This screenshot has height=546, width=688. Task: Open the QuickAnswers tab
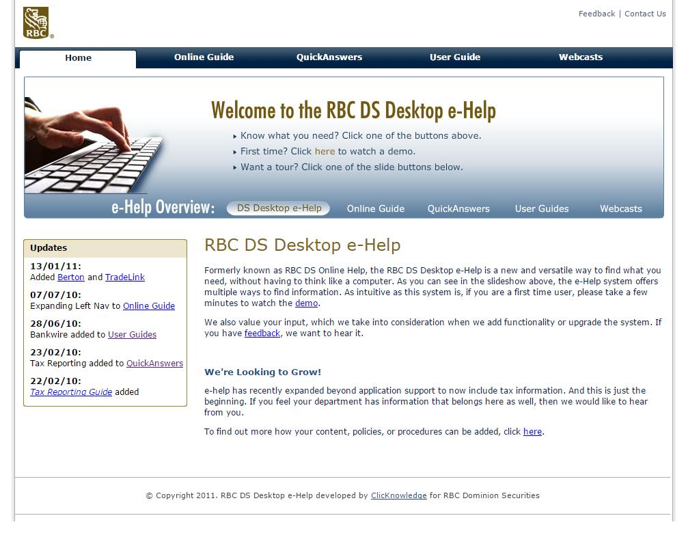(x=329, y=57)
